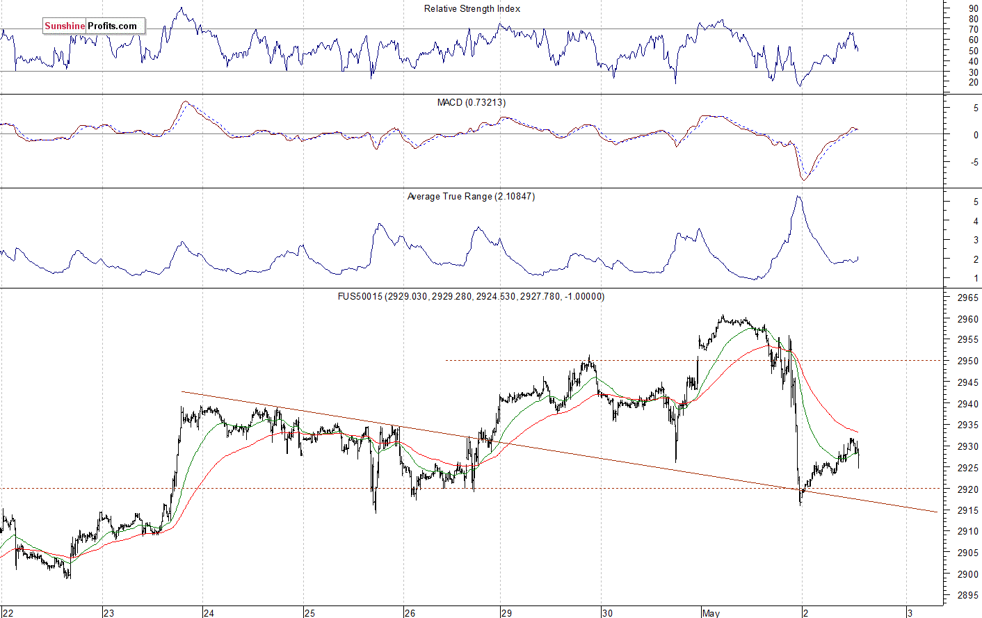Viewport: 982px width, 618px height.
Task: Click the May label on the time axis
Action: click(711, 613)
